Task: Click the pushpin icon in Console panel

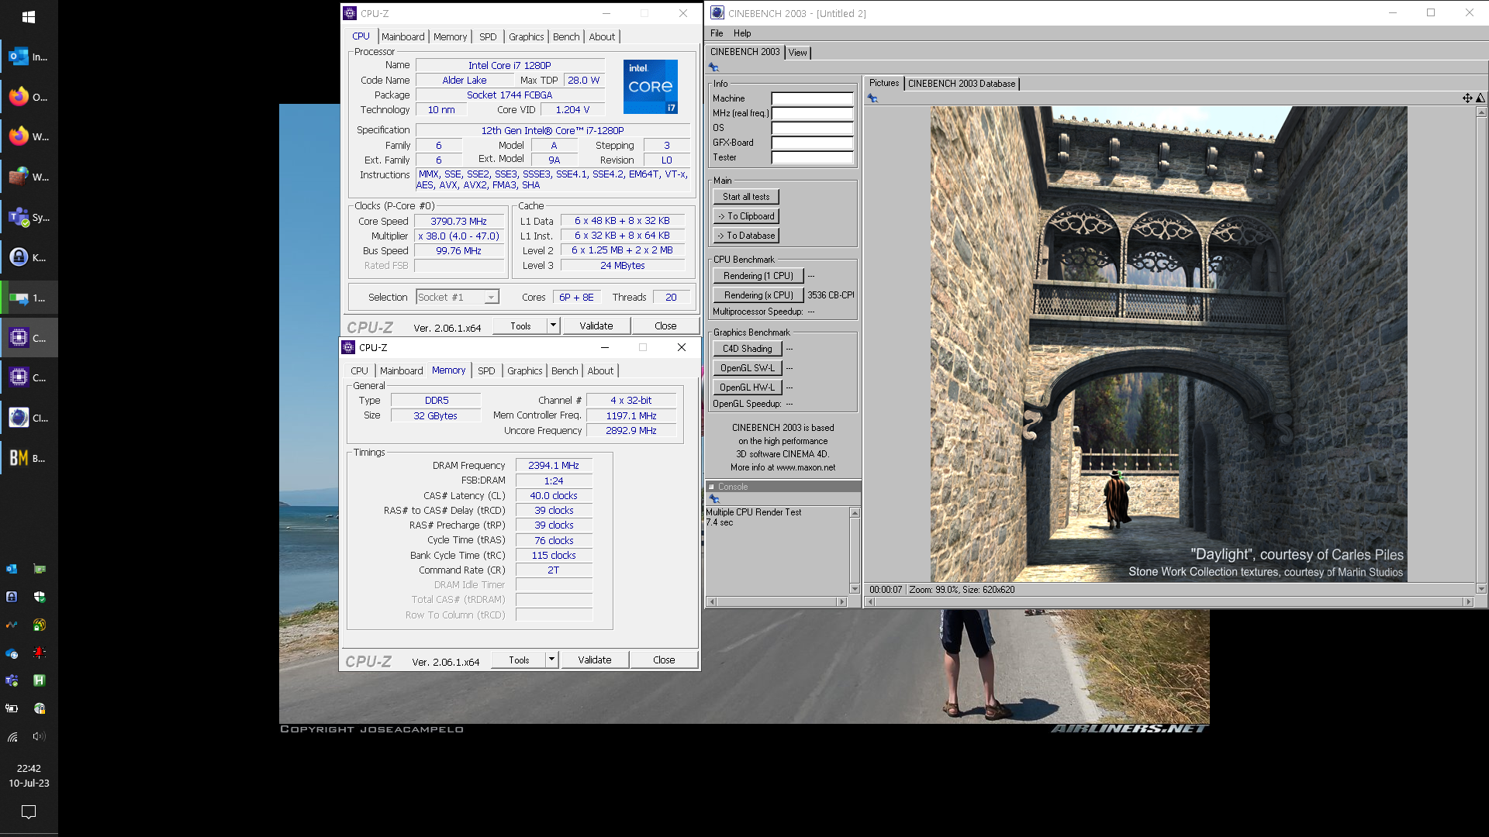Action: pyautogui.click(x=714, y=499)
